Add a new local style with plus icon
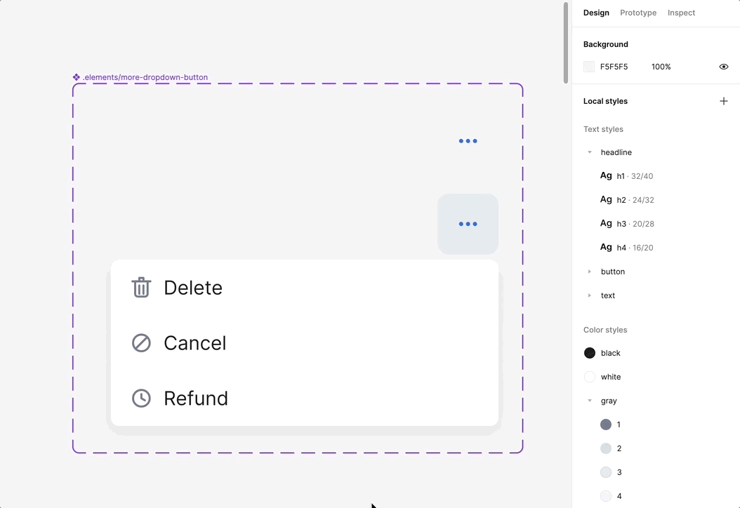The image size is (740, 508). [723, 101]
